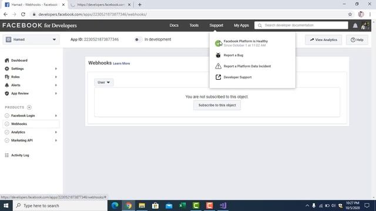Screen dimensions: 376x211
Task: Click the App ID number text
Action: click(101, 39)
